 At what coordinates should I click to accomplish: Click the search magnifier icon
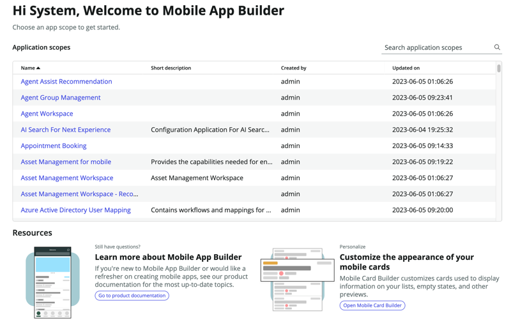click(x=497, y=47)
